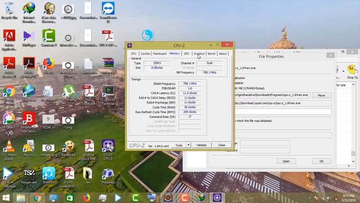Launch Adobe Application Manager shortcut
This screenshot has width=360, height=203.
[9, 39]
